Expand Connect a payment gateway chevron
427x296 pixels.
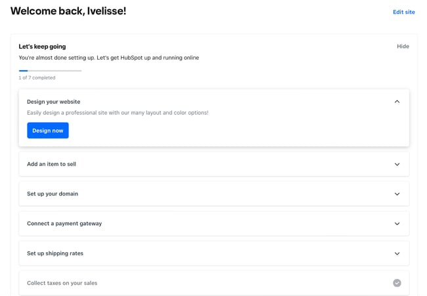point(397,224)
